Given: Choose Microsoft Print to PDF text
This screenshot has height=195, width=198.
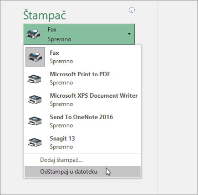Looking at the screenshot, I should [80, 74].
